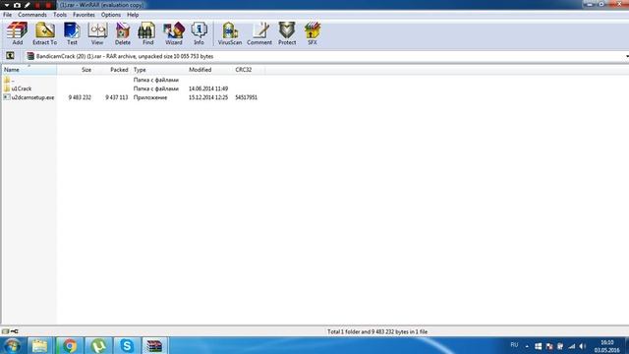Go up one level button

click(x=10, y=56)
